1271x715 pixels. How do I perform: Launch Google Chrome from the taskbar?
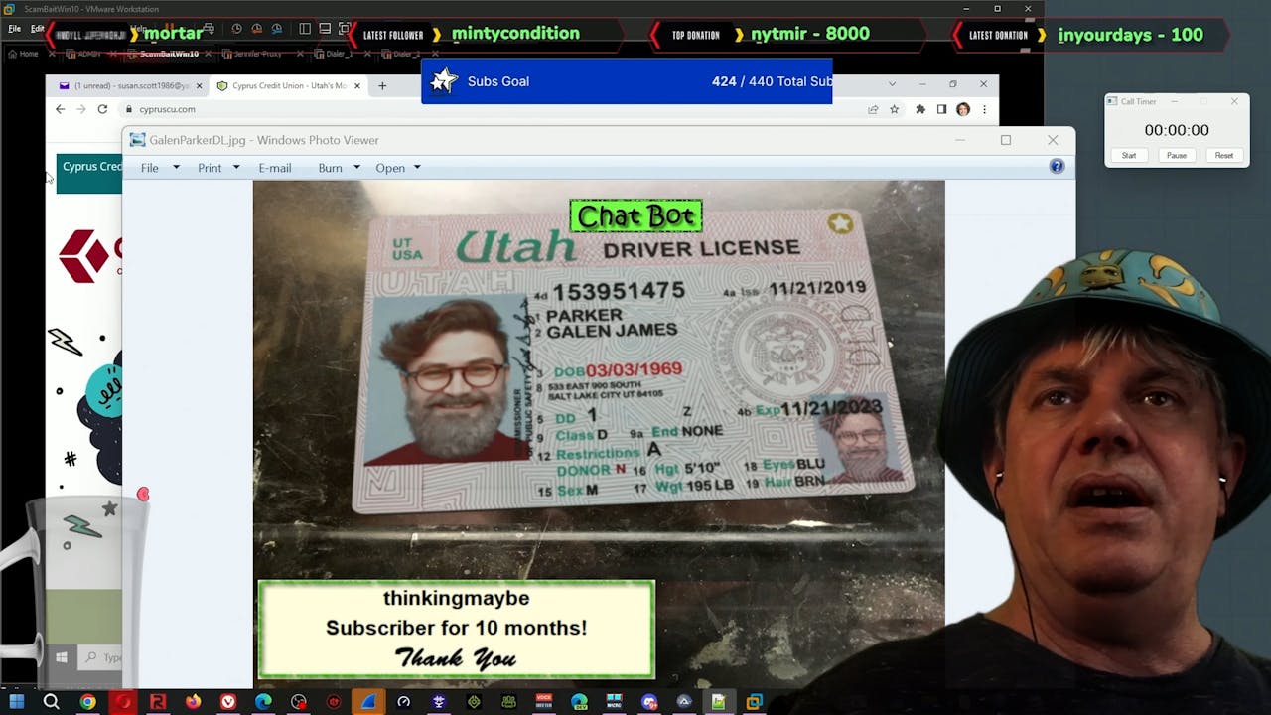pyautogui.click(x=88, y=702)
